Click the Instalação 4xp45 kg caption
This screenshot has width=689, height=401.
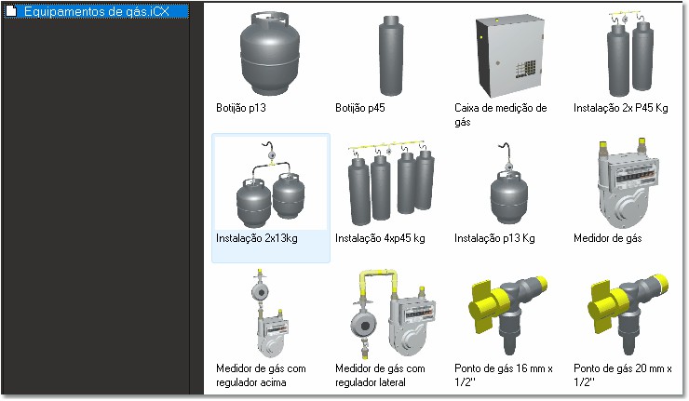pos(380,238)
